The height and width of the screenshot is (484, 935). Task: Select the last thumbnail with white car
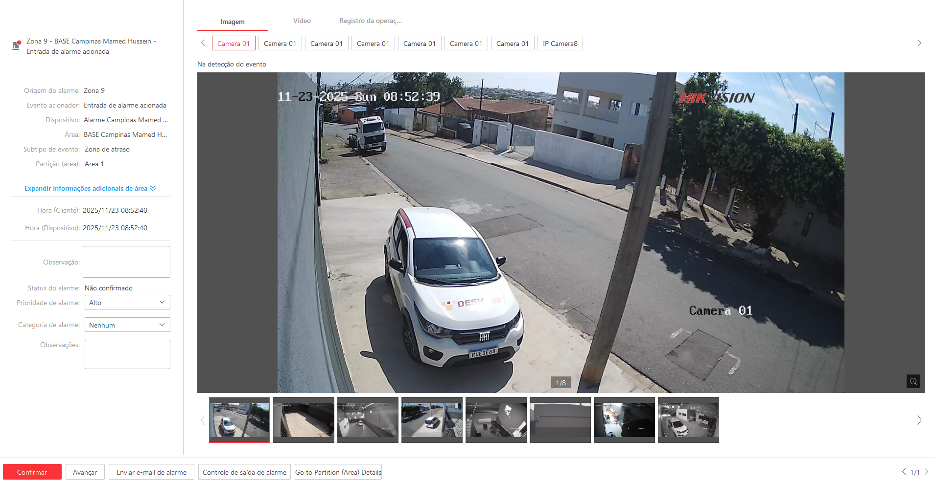tap(688, 420)
